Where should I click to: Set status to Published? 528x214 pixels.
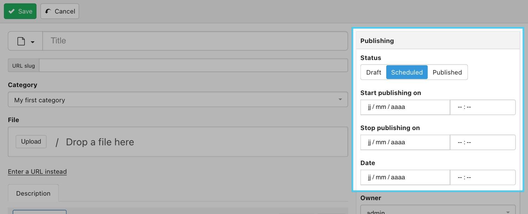click(447, 72)
